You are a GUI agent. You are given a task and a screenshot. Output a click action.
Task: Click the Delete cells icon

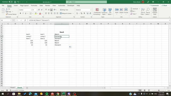[121, 10]
